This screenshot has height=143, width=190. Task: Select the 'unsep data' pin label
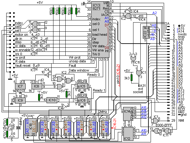click(x=77, y=61)
